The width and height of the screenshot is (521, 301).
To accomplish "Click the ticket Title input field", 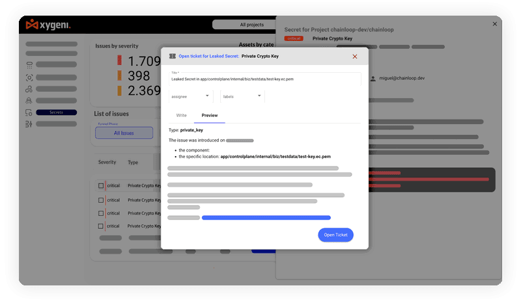I will tap(264, 79).
